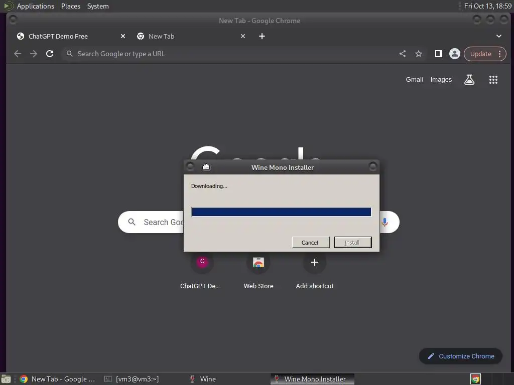This screenshot has height=385, width=514.
Task: Reload the current Chrome page
Action: (x=50, y=54)
